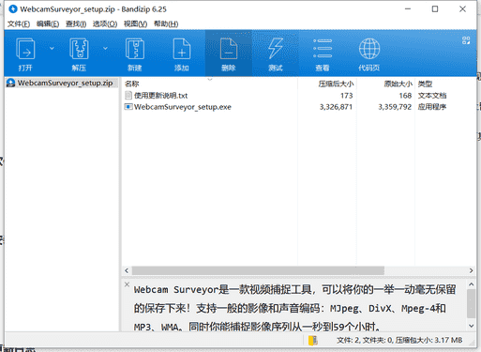481x352 pixels.
Task: Click the zip archive icon in the tree
Action: pos(11,83)
